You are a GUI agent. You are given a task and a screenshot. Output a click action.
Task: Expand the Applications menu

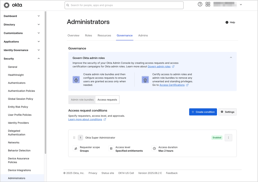point(39,42)
